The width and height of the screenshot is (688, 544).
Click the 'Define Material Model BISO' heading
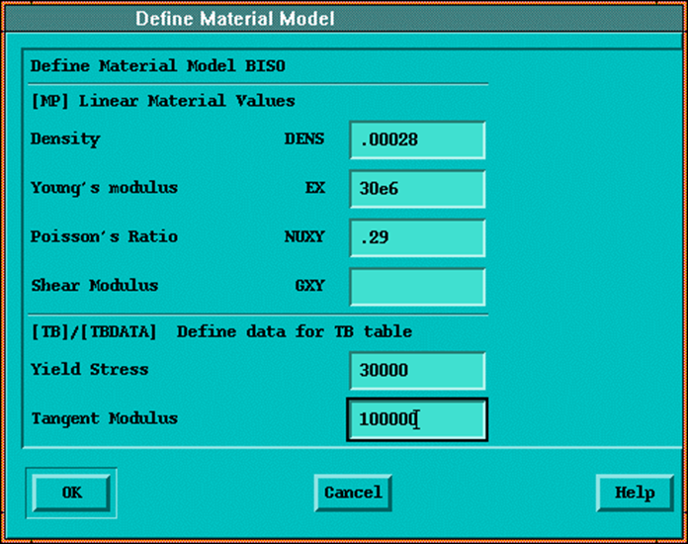pyautogui.click(x=157, y=66)
